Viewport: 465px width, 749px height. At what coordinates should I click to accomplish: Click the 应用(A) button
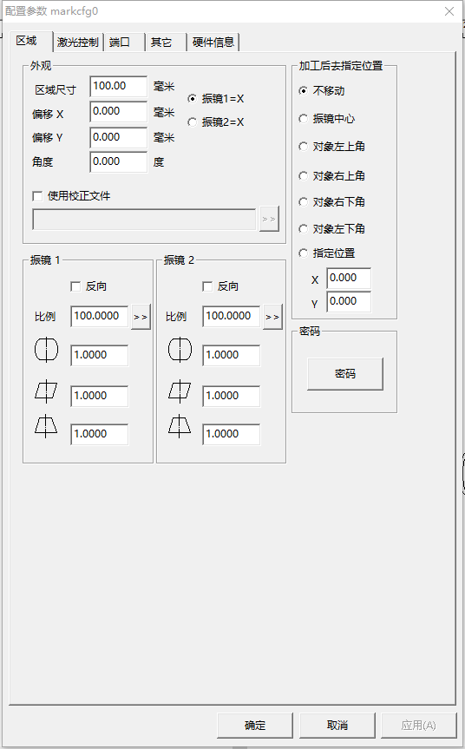click(419, 725)
